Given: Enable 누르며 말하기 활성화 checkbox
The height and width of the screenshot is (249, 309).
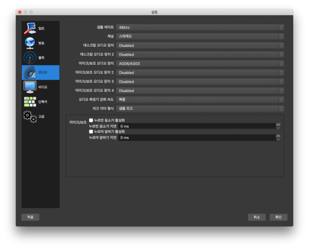Looking at the screenshot, I should (91, 132).
